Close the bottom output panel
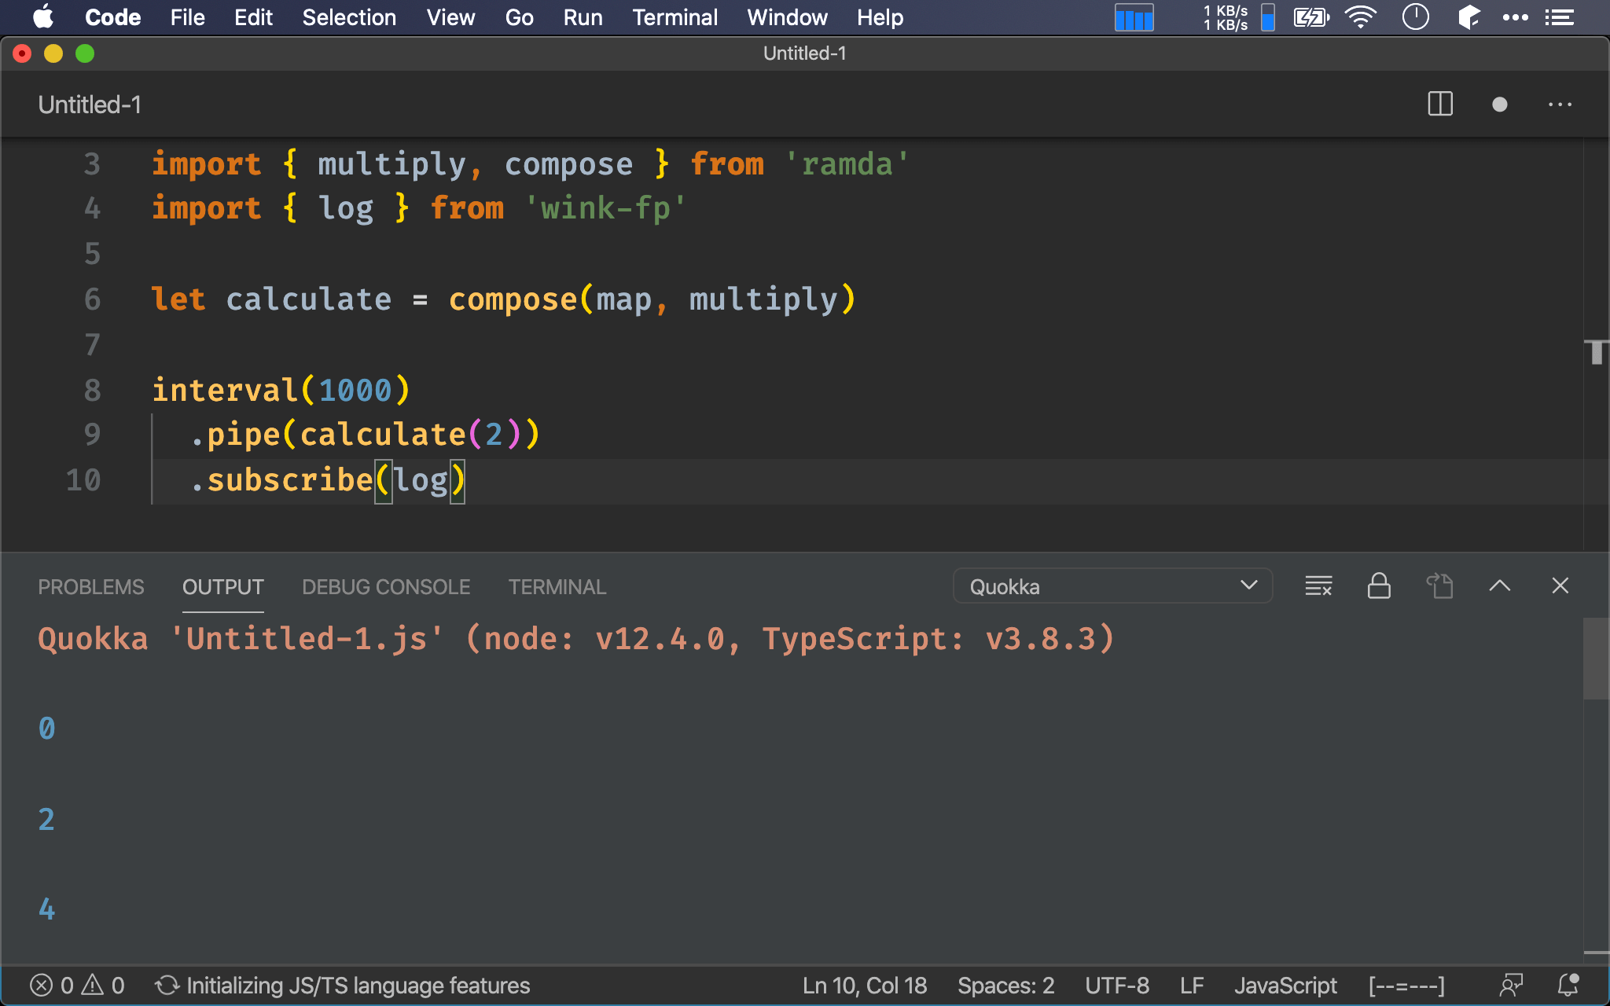 click(1560, 586)
